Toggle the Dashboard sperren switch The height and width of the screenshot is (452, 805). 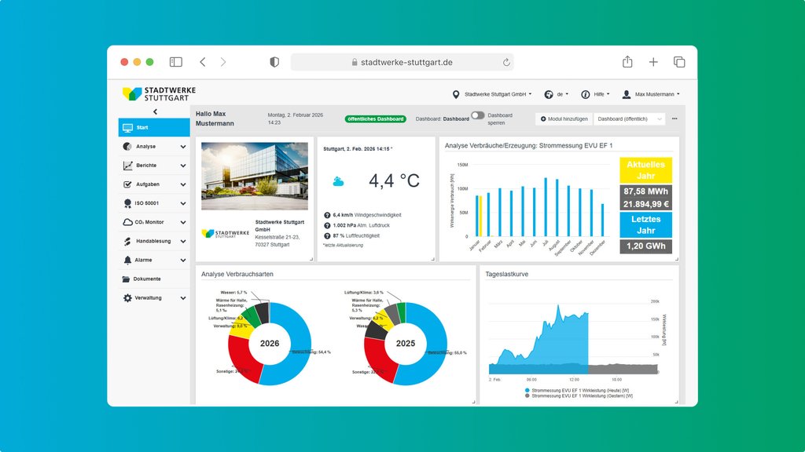[477, 115]
